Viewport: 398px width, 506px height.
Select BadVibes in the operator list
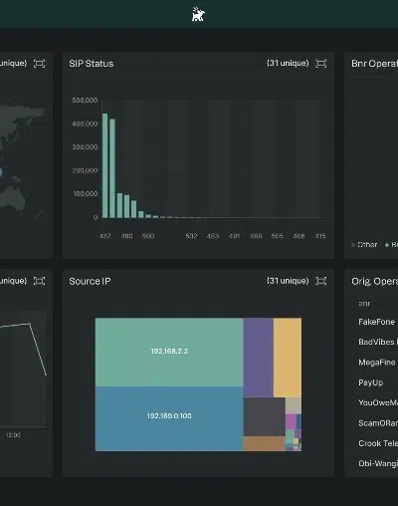click(x=378, y=342)
